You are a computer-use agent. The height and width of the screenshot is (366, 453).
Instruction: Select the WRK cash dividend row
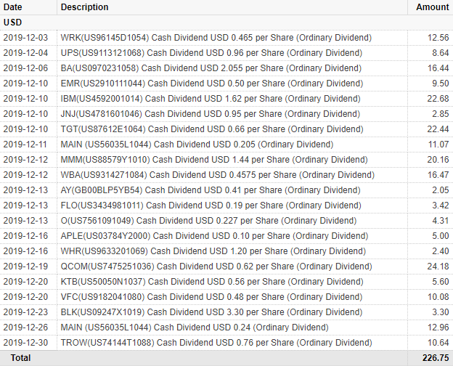pos(226,38)
